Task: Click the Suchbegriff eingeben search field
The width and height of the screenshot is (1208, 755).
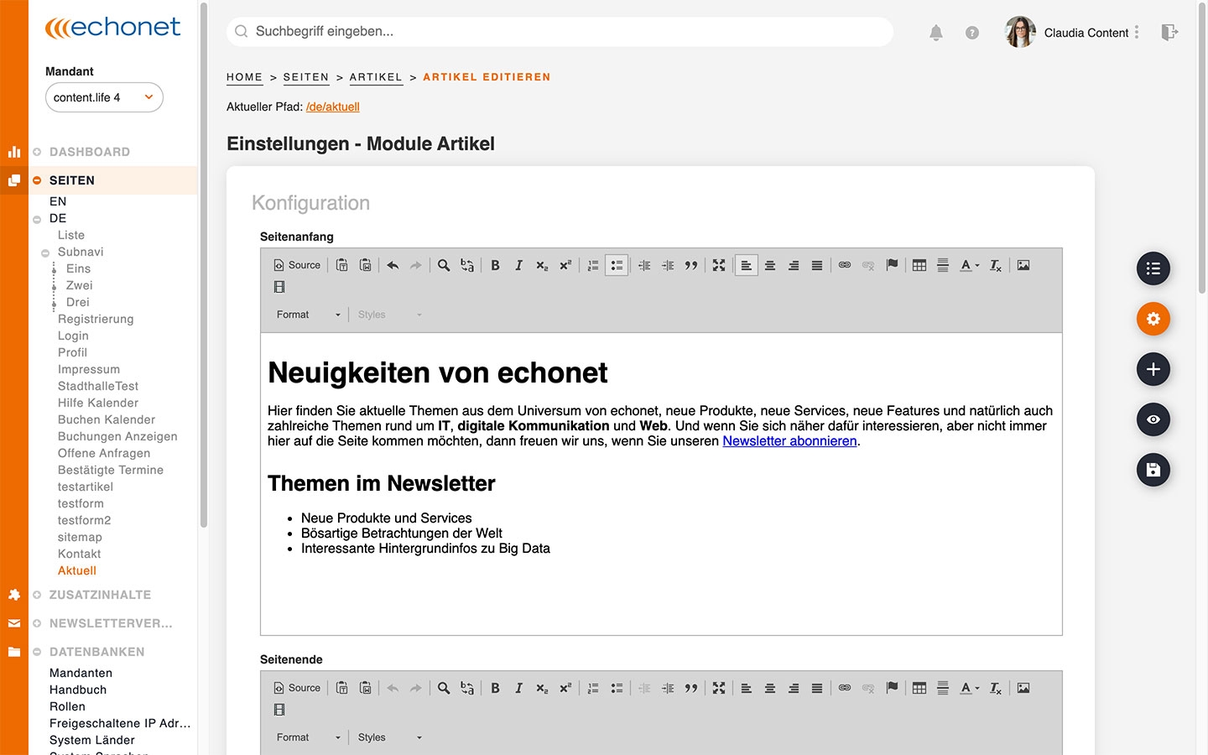Action: click(x=560, y=32)
